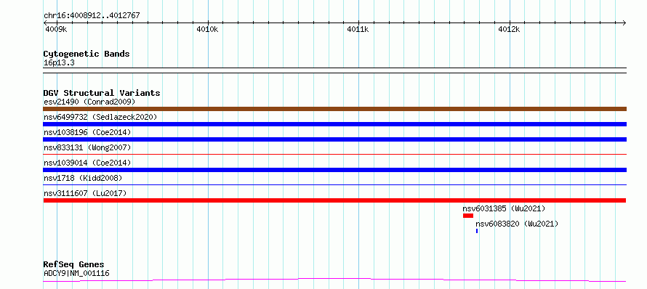Open esv21490 (Conrad2009) label
Viewport: 647px width, 289px height.
point(89,102)
